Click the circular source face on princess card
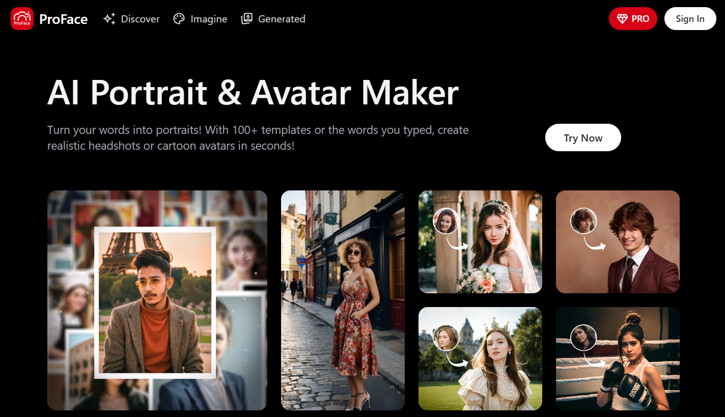 [x=446, y=338]
